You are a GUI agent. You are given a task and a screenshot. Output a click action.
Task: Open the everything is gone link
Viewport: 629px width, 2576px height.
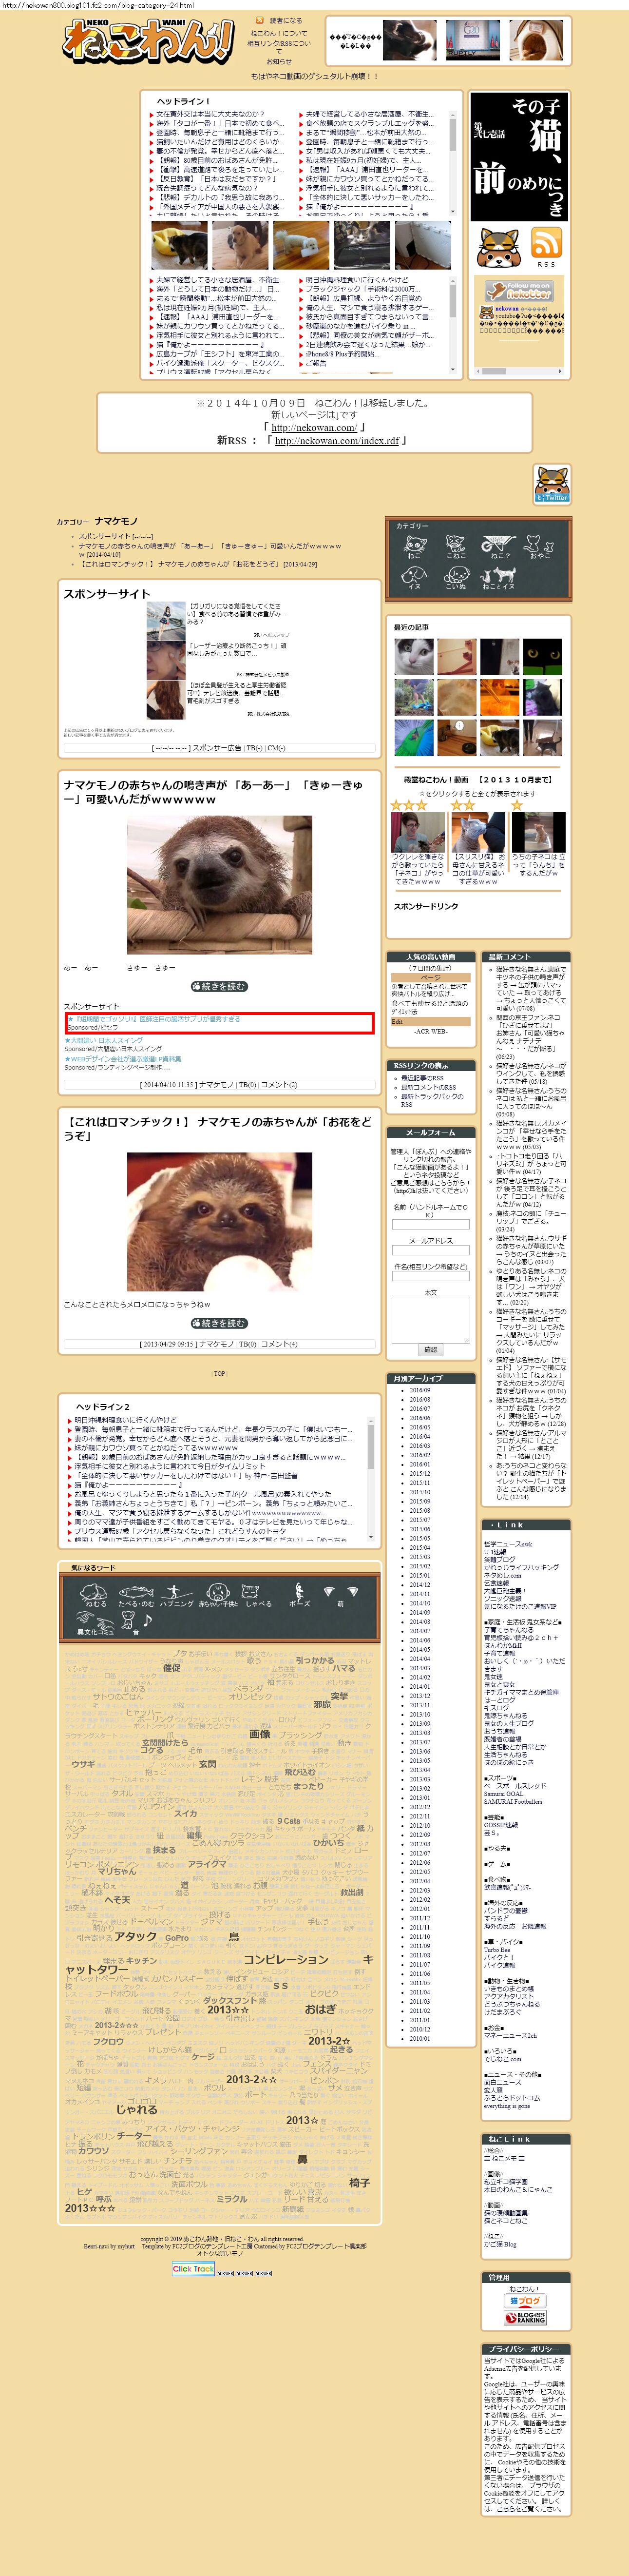coord(507,2105)
